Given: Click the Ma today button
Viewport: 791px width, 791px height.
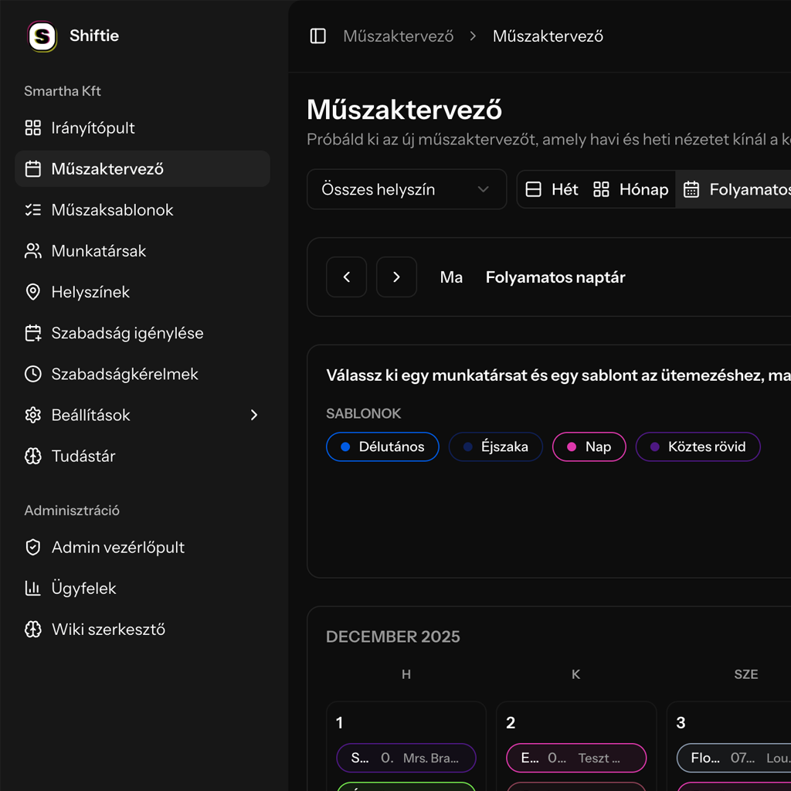Looking at the screenshot, I should (x=451, y=277).
